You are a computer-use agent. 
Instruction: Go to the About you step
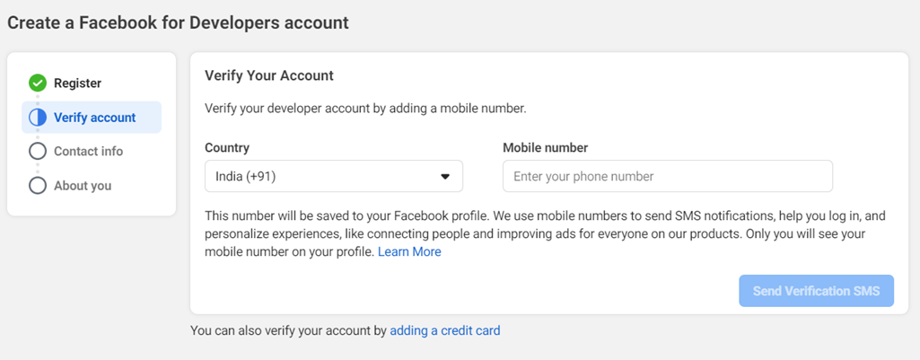83,186
